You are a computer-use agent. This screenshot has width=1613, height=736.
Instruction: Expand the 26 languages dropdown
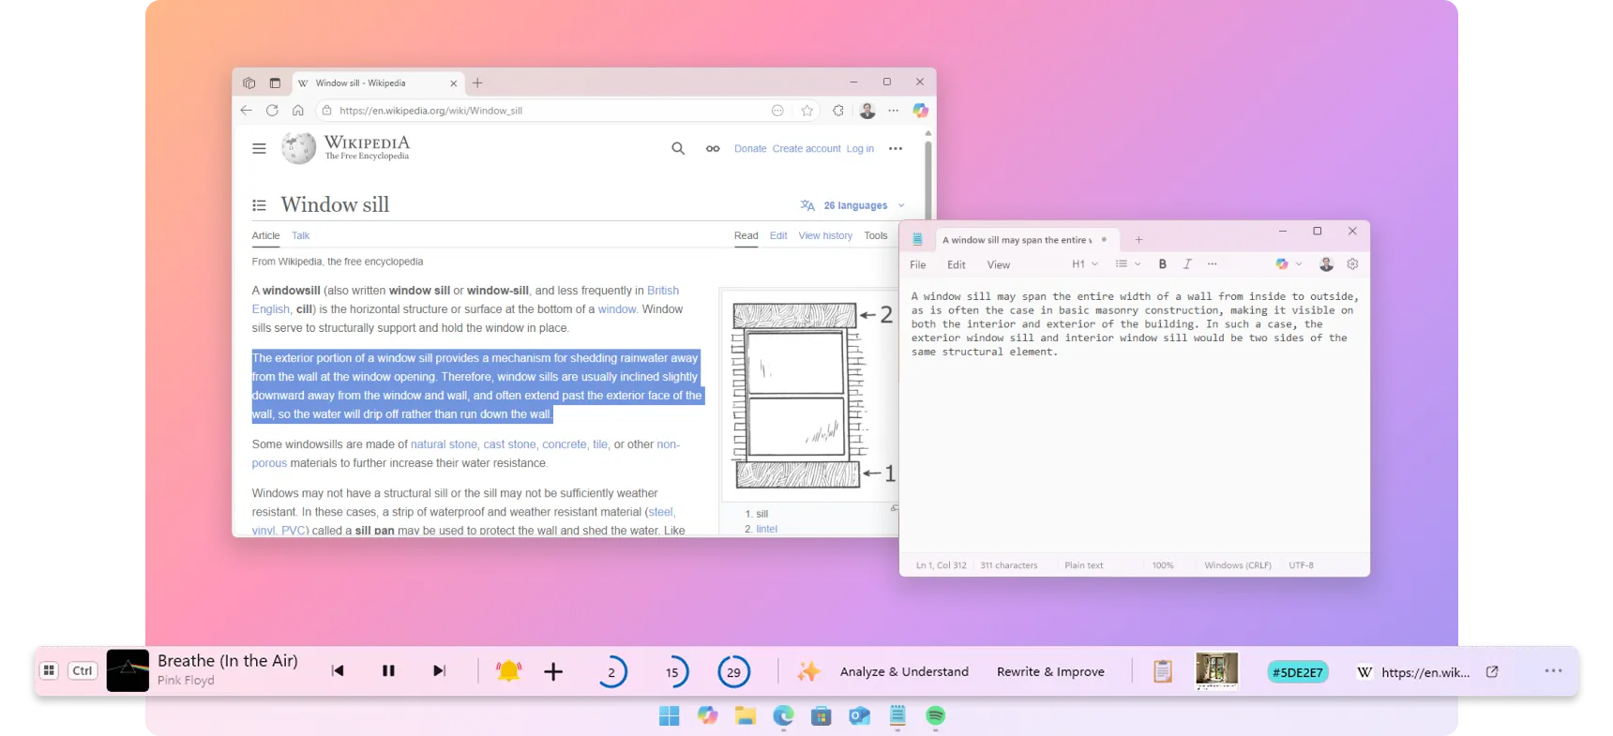coord(854,205)
